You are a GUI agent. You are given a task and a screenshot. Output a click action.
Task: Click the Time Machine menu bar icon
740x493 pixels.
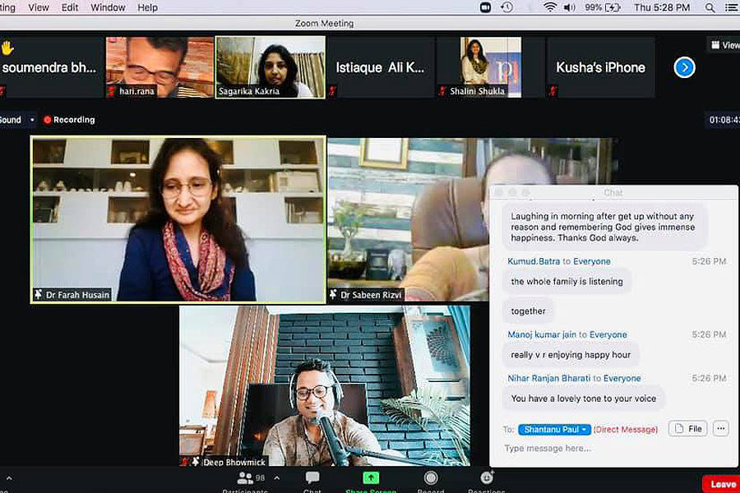[507, 7]
